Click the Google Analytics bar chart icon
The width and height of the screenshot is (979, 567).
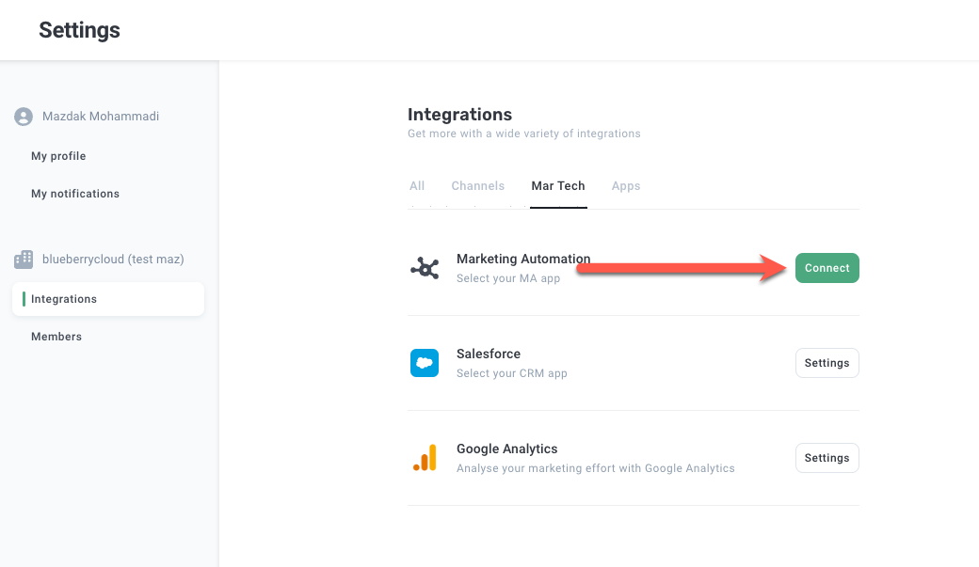click(x=425, y=458)
